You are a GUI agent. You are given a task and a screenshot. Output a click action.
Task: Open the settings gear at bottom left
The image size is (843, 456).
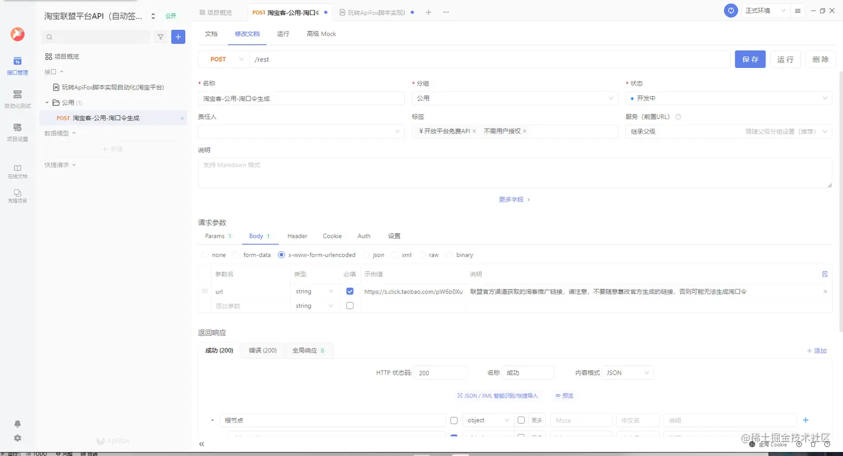17,438
